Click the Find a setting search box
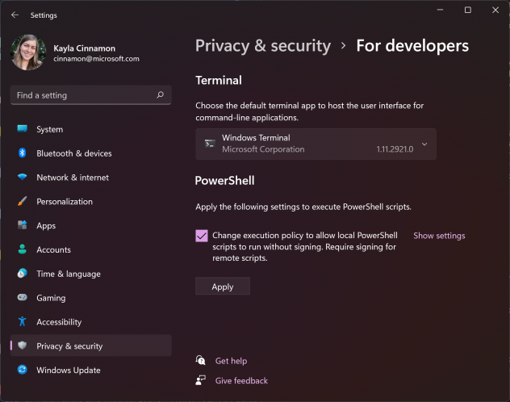 (x=85, y=95)
